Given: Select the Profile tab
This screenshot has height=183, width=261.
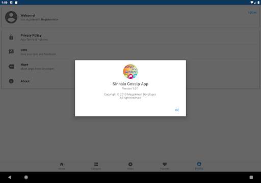Looking at the screenshot, I should point(199,166).
